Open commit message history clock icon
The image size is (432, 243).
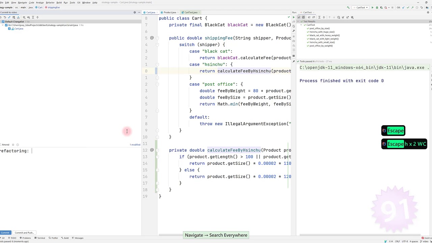click(x=18, y=145)
